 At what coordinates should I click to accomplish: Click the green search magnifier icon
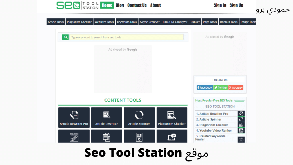(x=66, y=37)
